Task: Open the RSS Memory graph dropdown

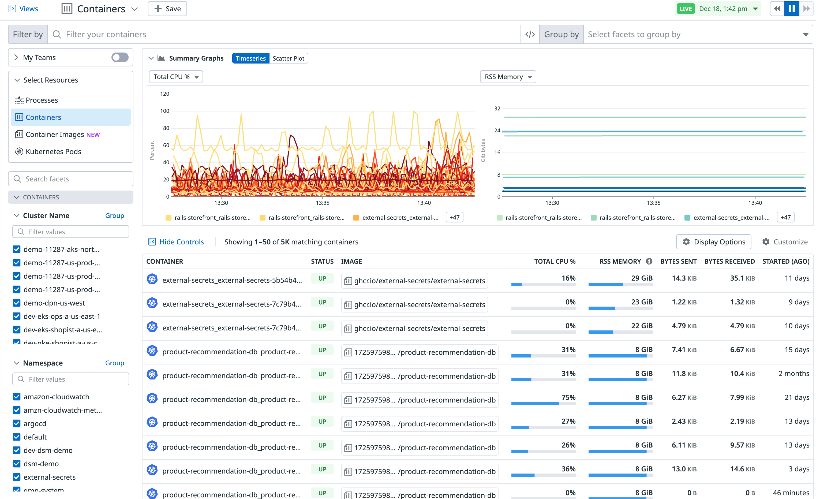Action: coord(508,77)
